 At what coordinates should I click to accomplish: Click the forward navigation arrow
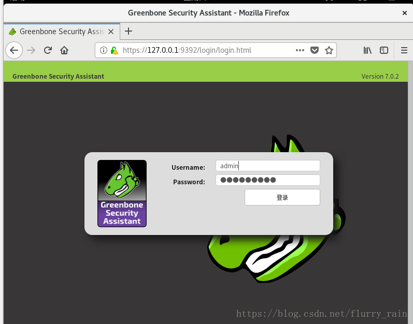pyautogui.click(x=31, y=50)
